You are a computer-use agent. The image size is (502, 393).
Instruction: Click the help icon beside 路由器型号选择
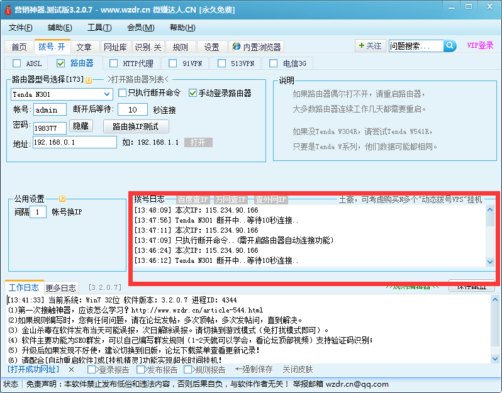89,80
